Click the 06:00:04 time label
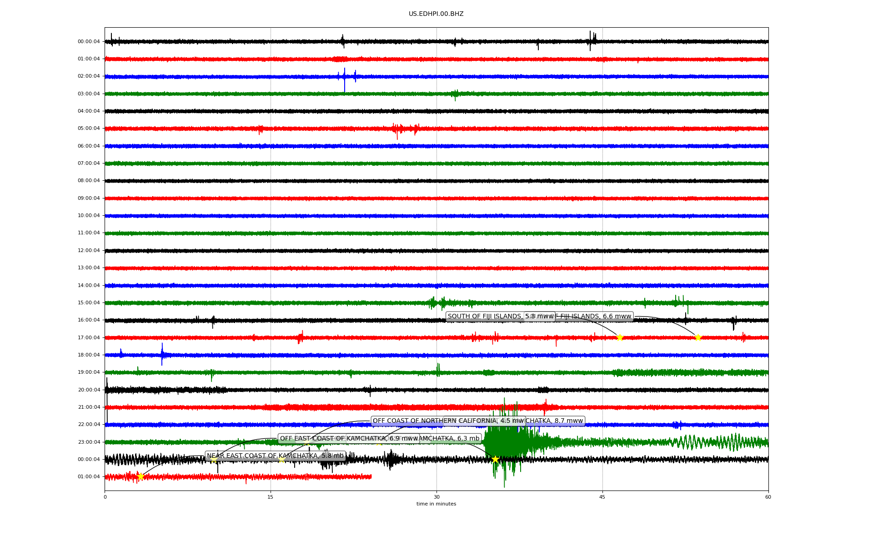 point(89,146)
